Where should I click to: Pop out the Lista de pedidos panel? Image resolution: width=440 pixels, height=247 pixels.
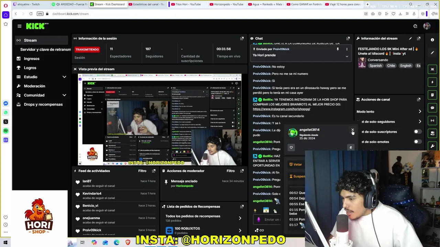(x=242, y=207)
